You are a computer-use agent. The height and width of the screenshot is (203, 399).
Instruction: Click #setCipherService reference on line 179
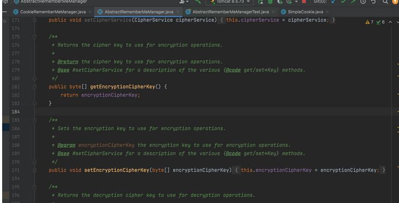[97, 70]
